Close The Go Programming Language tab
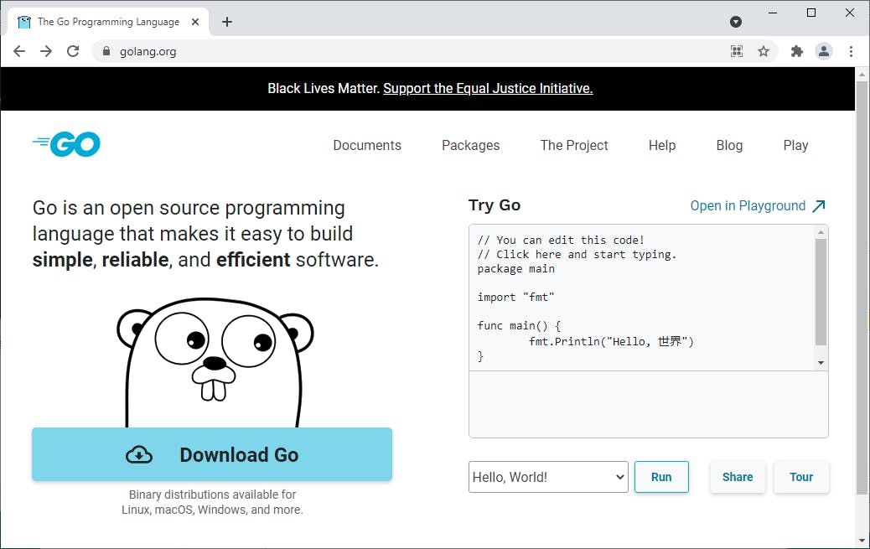 pos(195,22)
